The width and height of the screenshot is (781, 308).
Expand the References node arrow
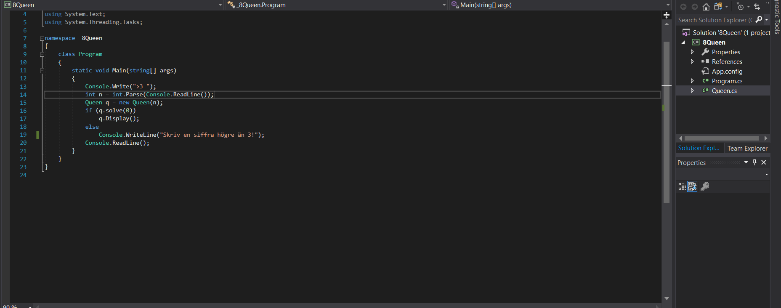pos(692,61)
